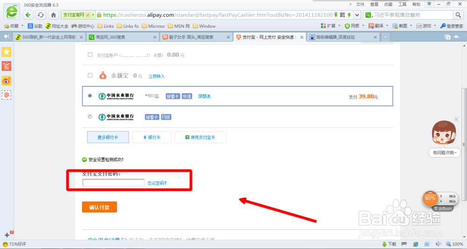Click the add plus icon in sidebar bottom
Viewport: 467px width, 249px height.
(x=7, y=235)
